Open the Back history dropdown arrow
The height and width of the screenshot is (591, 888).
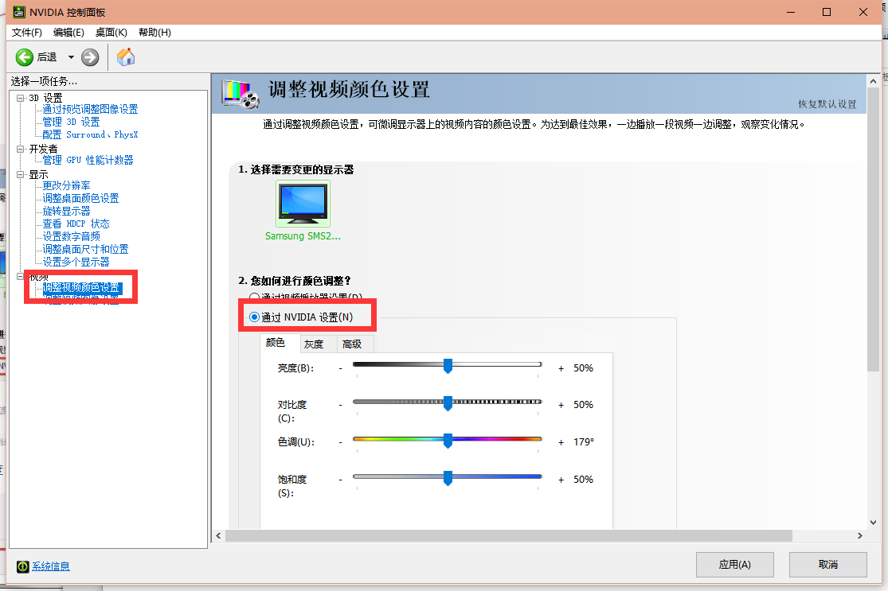point(71,57)
